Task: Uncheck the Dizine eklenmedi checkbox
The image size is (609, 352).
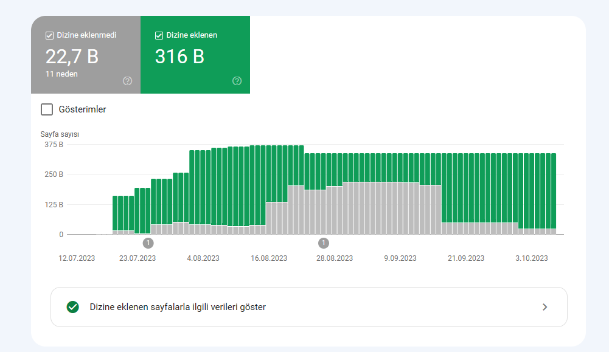Action: pyautogui.click(x=49, y=35)
